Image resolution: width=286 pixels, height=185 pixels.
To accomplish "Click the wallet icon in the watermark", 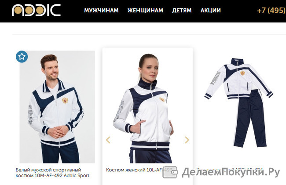I will point(170,172).
